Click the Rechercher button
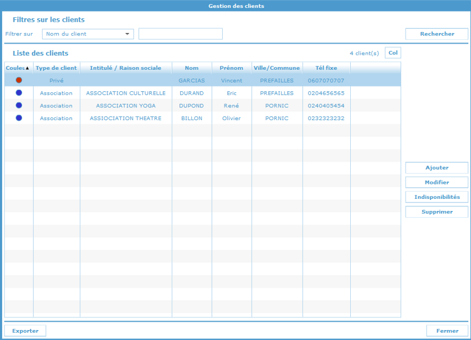The height and width of the screenshot is (340, 471). [437, 34]
